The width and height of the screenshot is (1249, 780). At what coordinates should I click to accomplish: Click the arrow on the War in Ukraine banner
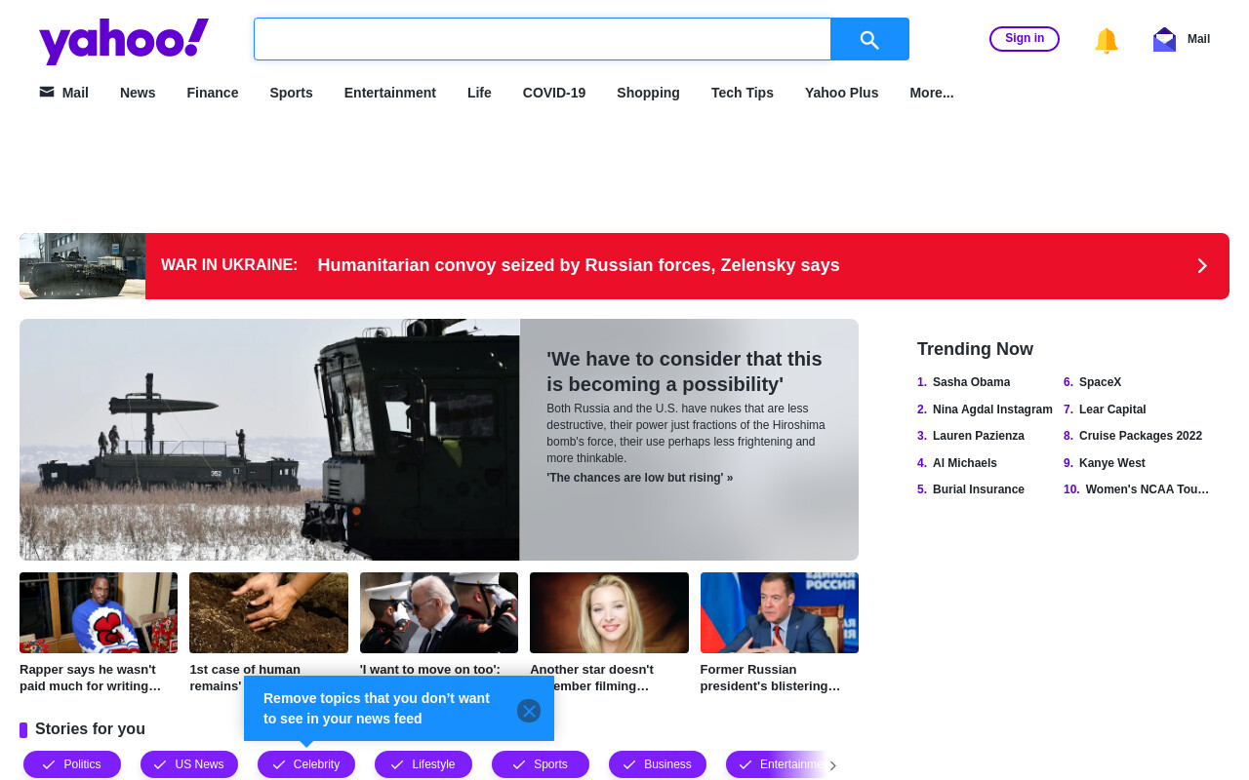tap(1202, 266)
